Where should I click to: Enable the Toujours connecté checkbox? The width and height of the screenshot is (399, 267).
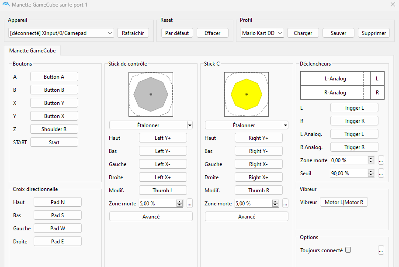click(x=348, y=250)
